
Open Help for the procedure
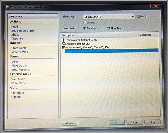[152, 122]
